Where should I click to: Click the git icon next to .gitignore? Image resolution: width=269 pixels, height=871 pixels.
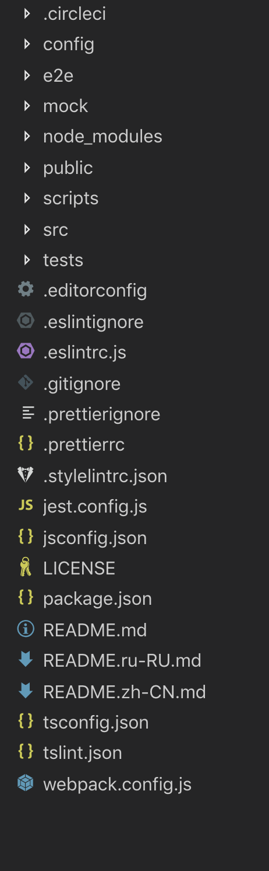pos(26,382)
